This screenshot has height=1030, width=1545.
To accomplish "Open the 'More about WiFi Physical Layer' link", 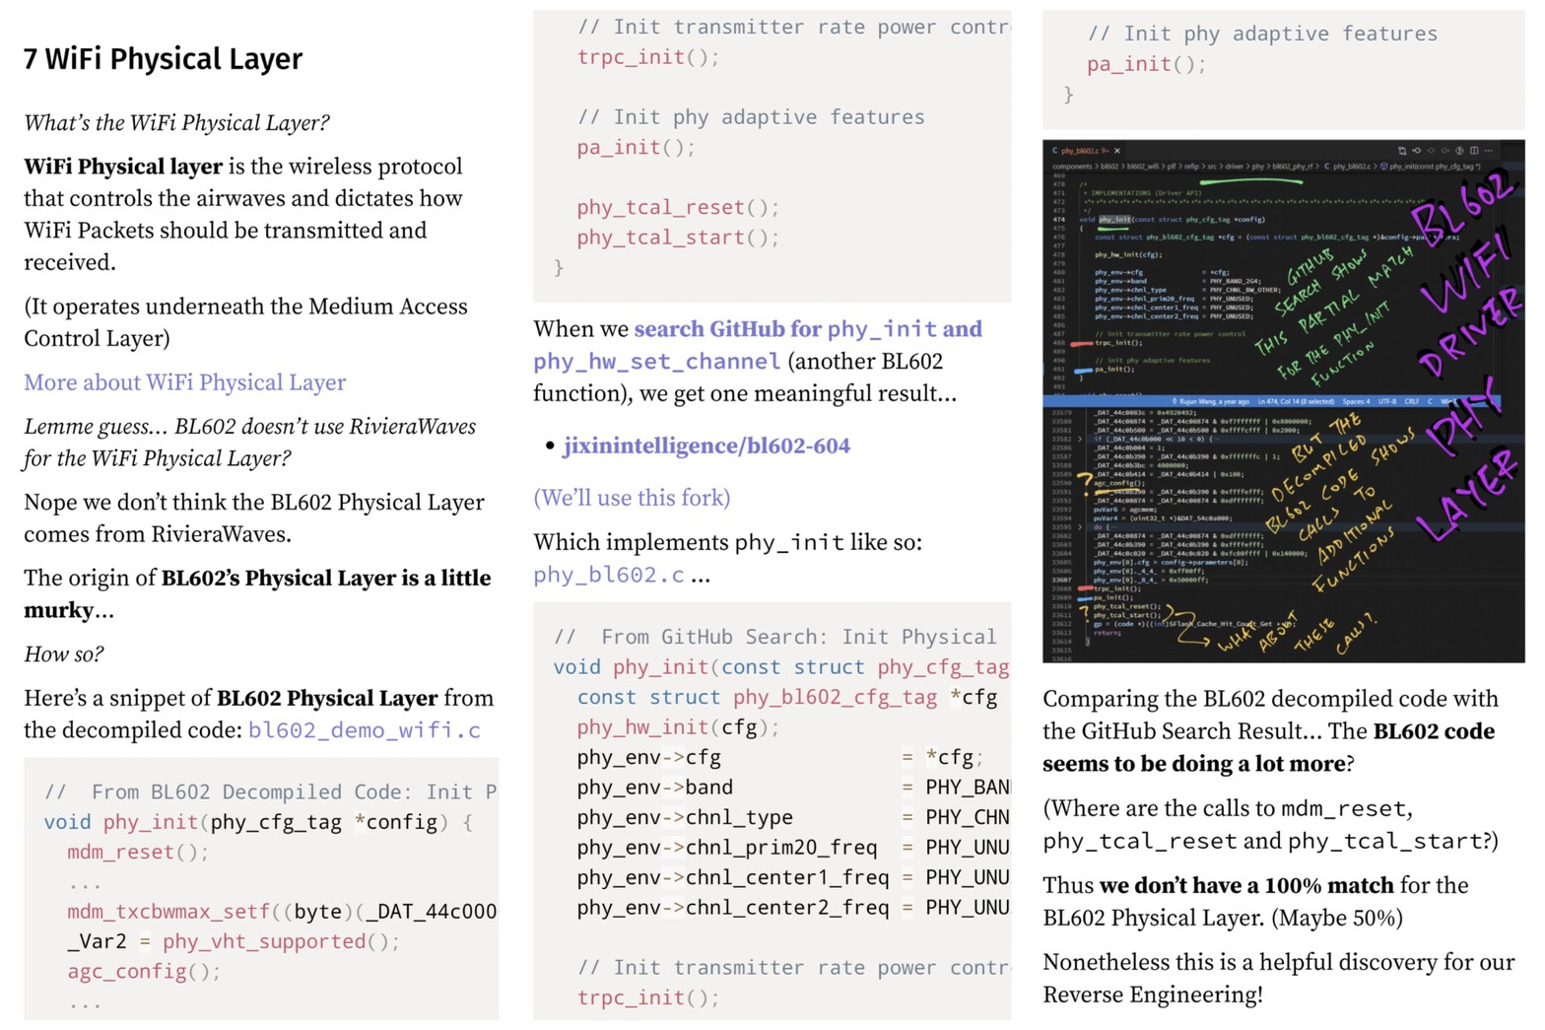I will tap(185, 382).
